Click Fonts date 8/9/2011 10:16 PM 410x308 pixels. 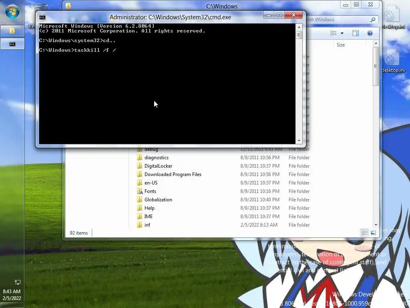click(x=260, y=191)
